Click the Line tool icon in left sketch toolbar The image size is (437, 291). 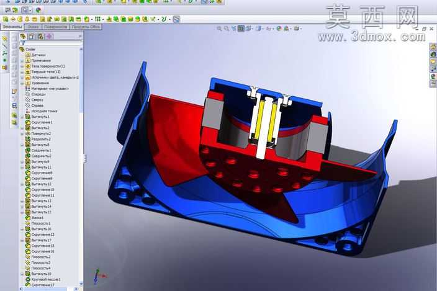[4, 46]
